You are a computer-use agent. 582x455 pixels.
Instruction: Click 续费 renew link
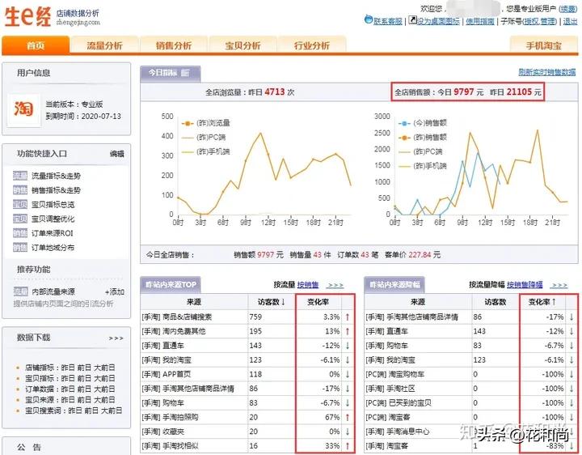point(568,9)
